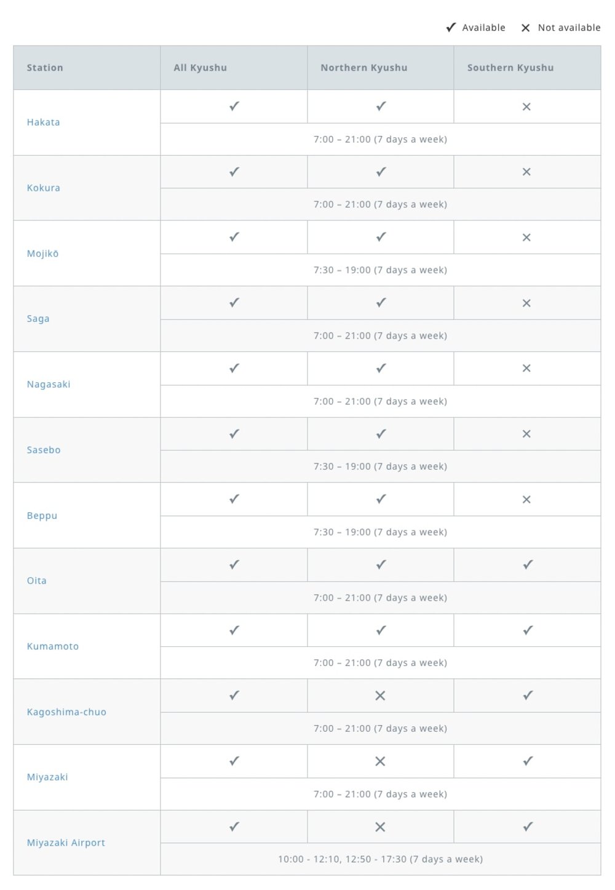Click the Southern Kyushu column header

pyautogui.click(x=510, y=68)
